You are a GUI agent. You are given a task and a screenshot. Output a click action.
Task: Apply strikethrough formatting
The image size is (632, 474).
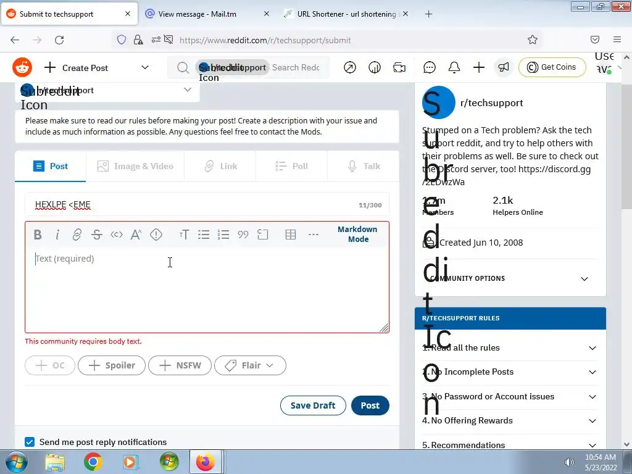97,235
